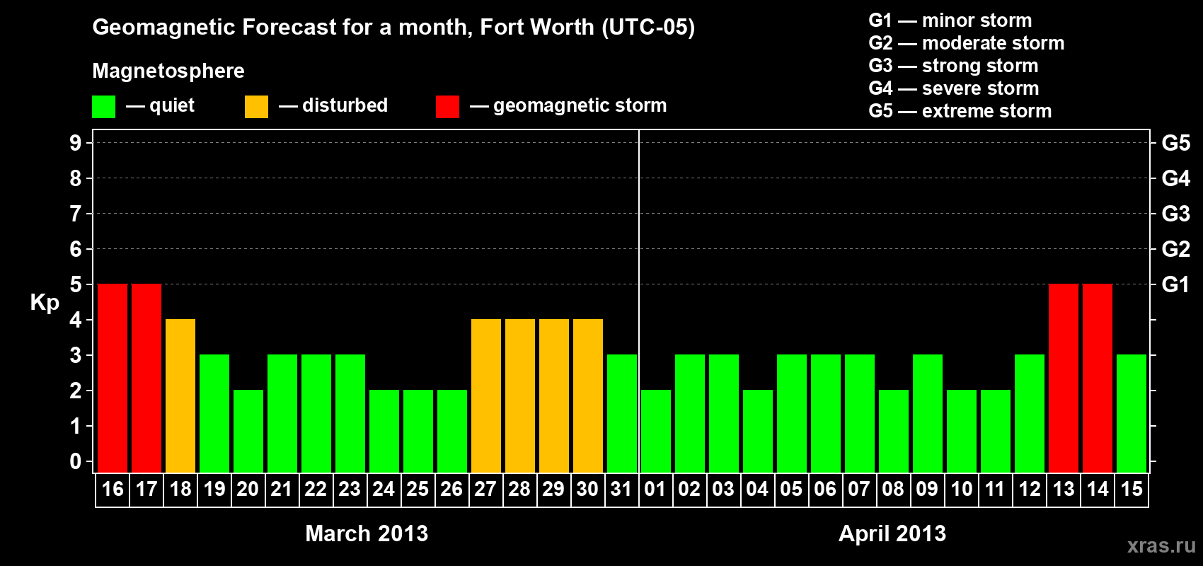Click the 'G3 — strong storm' legend line
The image size is (1203, 566).
click(953, 66)
